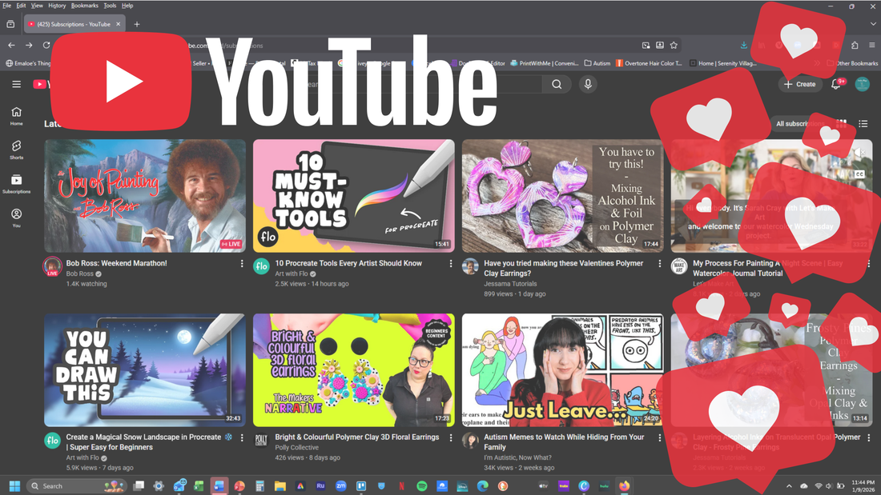
Task: Open Jessama Tutorials channel link under Valentines Earrings
Action: (x=510, y=284)
